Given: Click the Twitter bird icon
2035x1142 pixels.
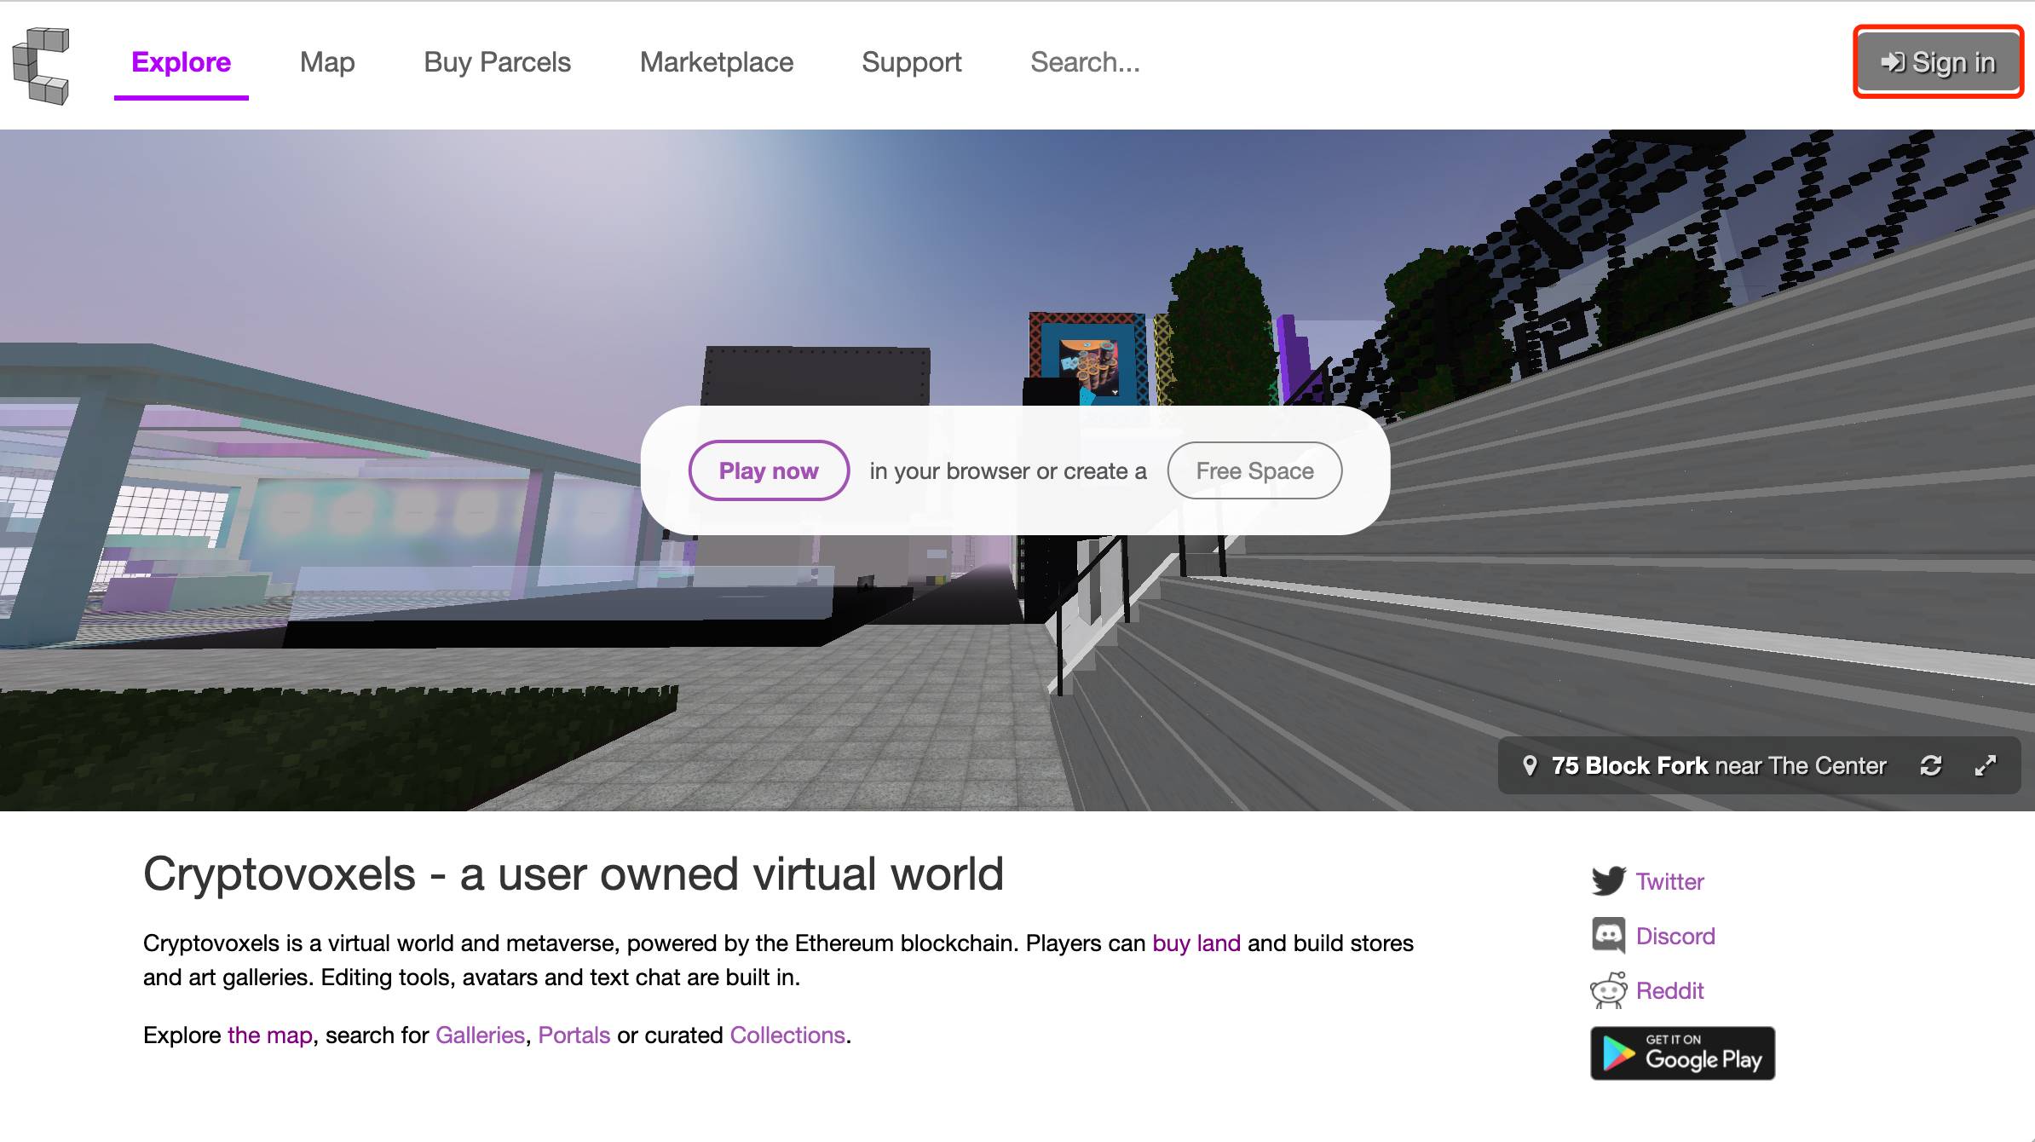Looking at the screenshot, I should click(1608, 881).
